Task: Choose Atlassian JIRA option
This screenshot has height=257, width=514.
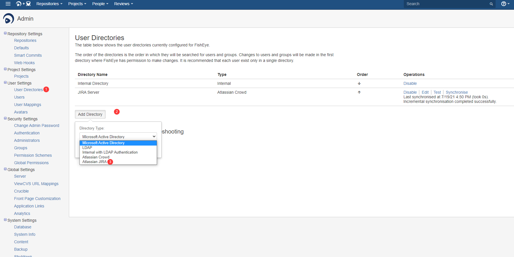Action: coord(118,162)
